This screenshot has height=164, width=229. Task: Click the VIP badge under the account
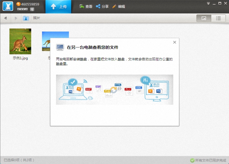23,9
